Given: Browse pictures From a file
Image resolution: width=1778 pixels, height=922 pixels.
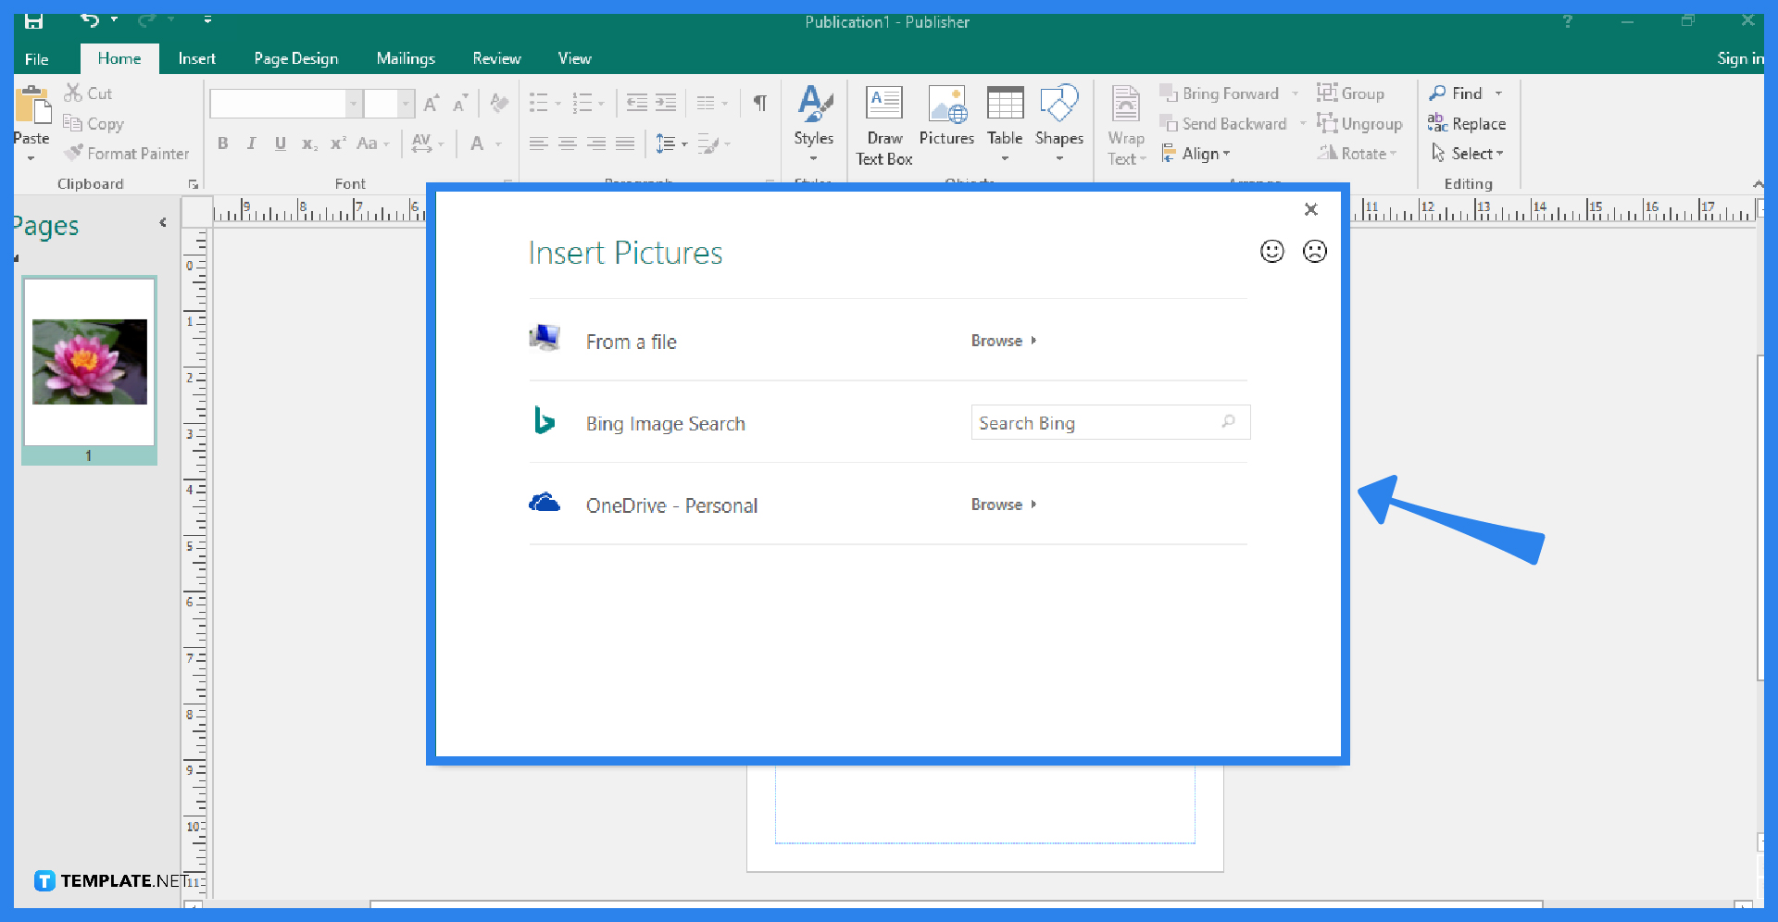Looking at the screenshot, I should 996,340.
